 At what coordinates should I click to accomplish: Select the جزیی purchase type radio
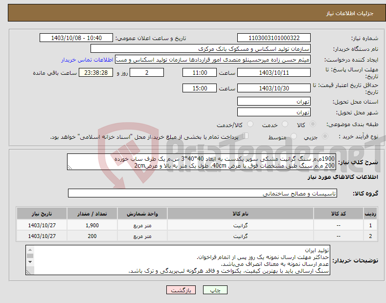pyautogui.click(x=325, y=136)
